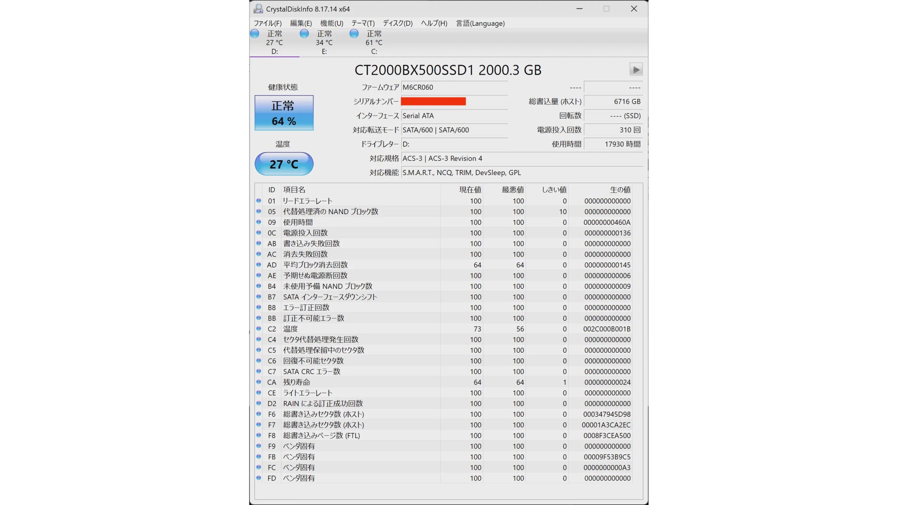Click the 総書込量 (ホスト) 6716 GB field

click(613, 101)
